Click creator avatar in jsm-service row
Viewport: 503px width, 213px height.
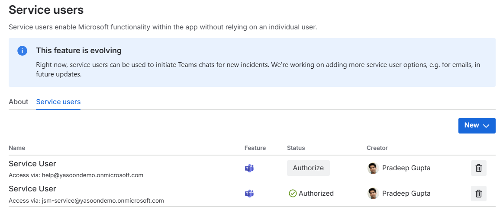[x=373, y=194]
